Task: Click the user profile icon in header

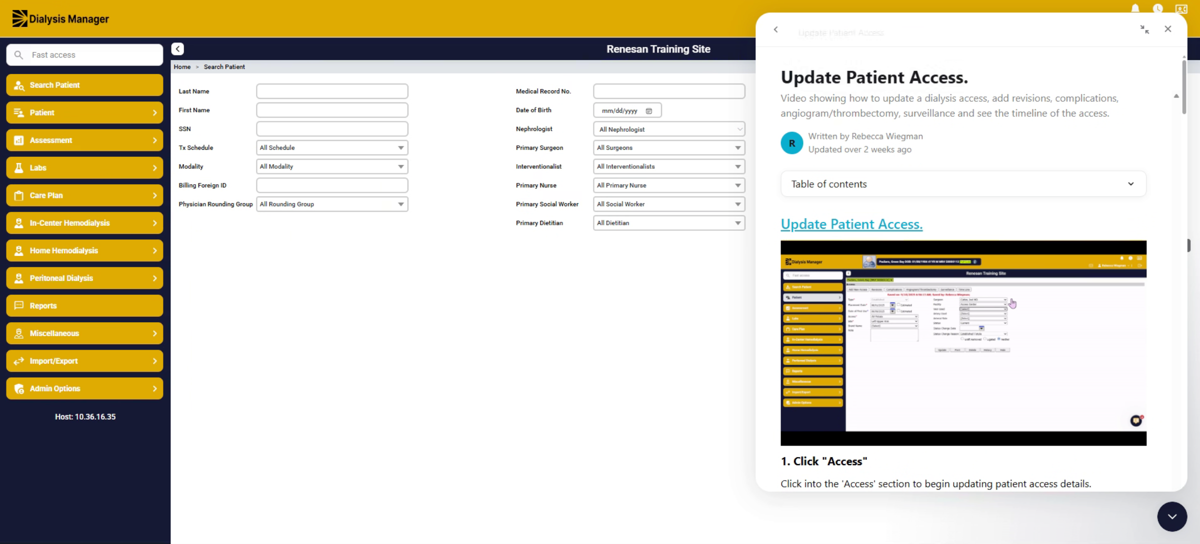Action: point(1181,8)
